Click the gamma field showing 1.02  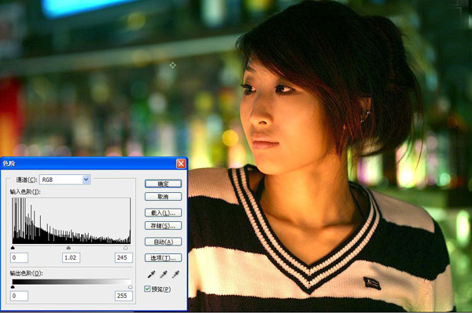click(71, 258)
